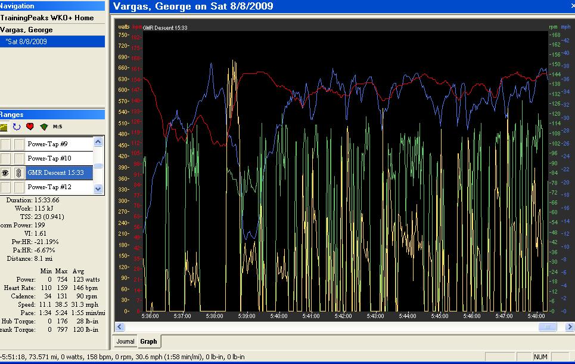
Task: Toggle the first checkbox beside Power-Tap #10
Action: click(x=5, y=158)
